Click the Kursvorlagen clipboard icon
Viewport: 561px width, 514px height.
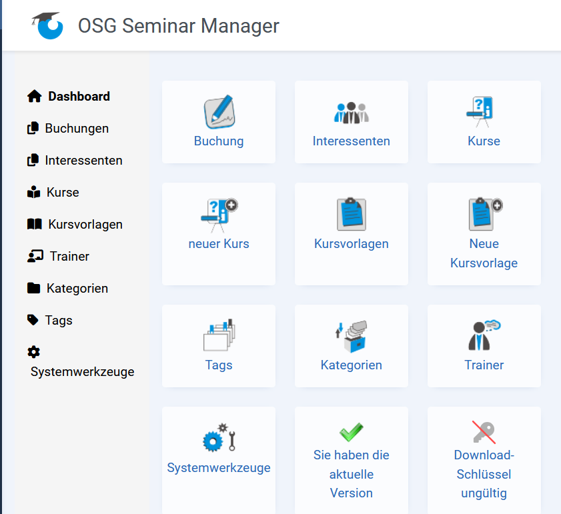[x=351, y=213]
